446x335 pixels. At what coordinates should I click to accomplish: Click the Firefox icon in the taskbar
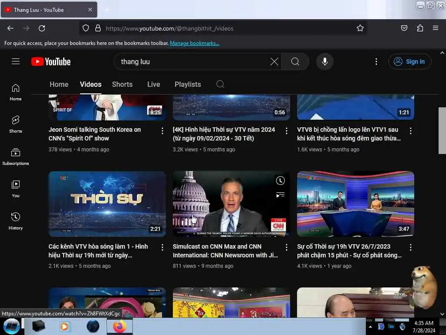click(120, 326)
